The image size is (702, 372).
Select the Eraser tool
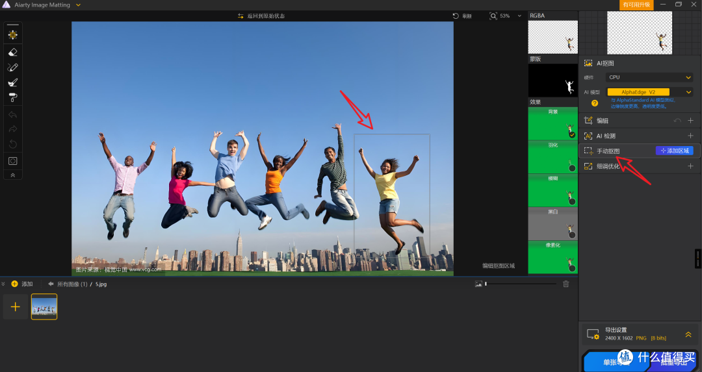tap(12, 53)
